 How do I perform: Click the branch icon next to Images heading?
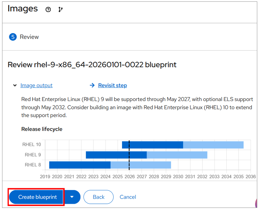coord(61,10)
